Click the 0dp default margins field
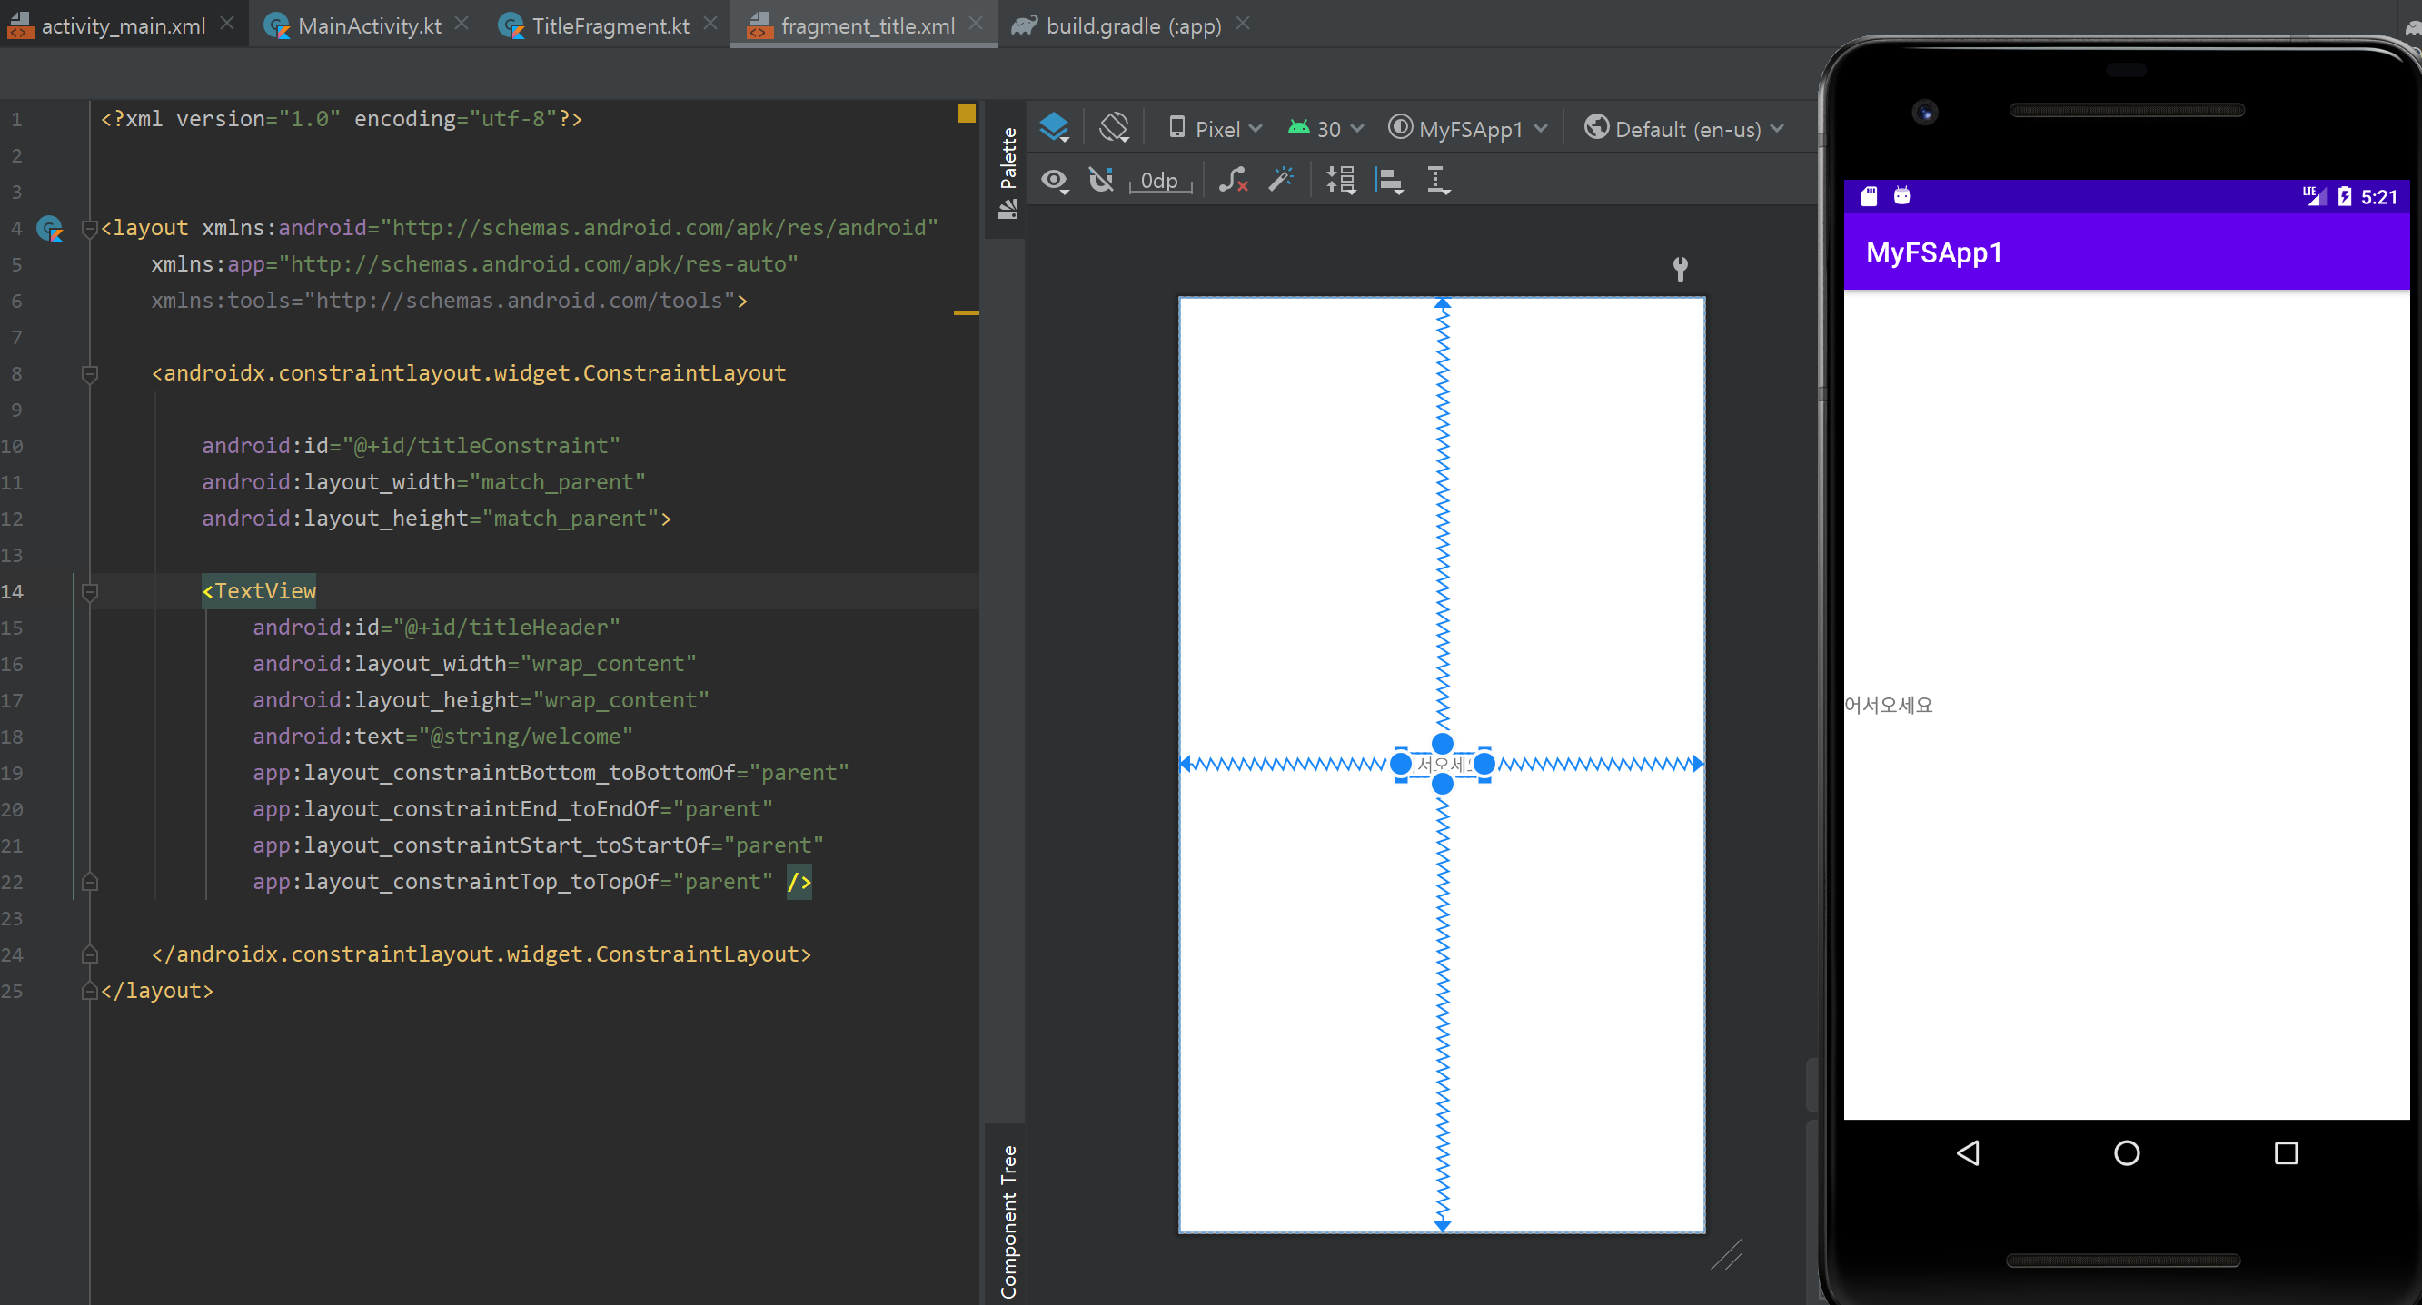 coord(1159,181)
